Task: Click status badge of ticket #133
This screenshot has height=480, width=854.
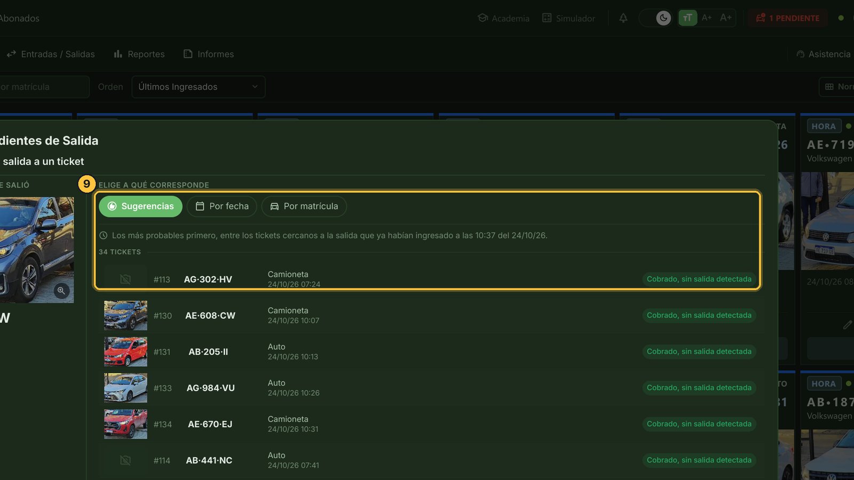Action: [699, 388]
